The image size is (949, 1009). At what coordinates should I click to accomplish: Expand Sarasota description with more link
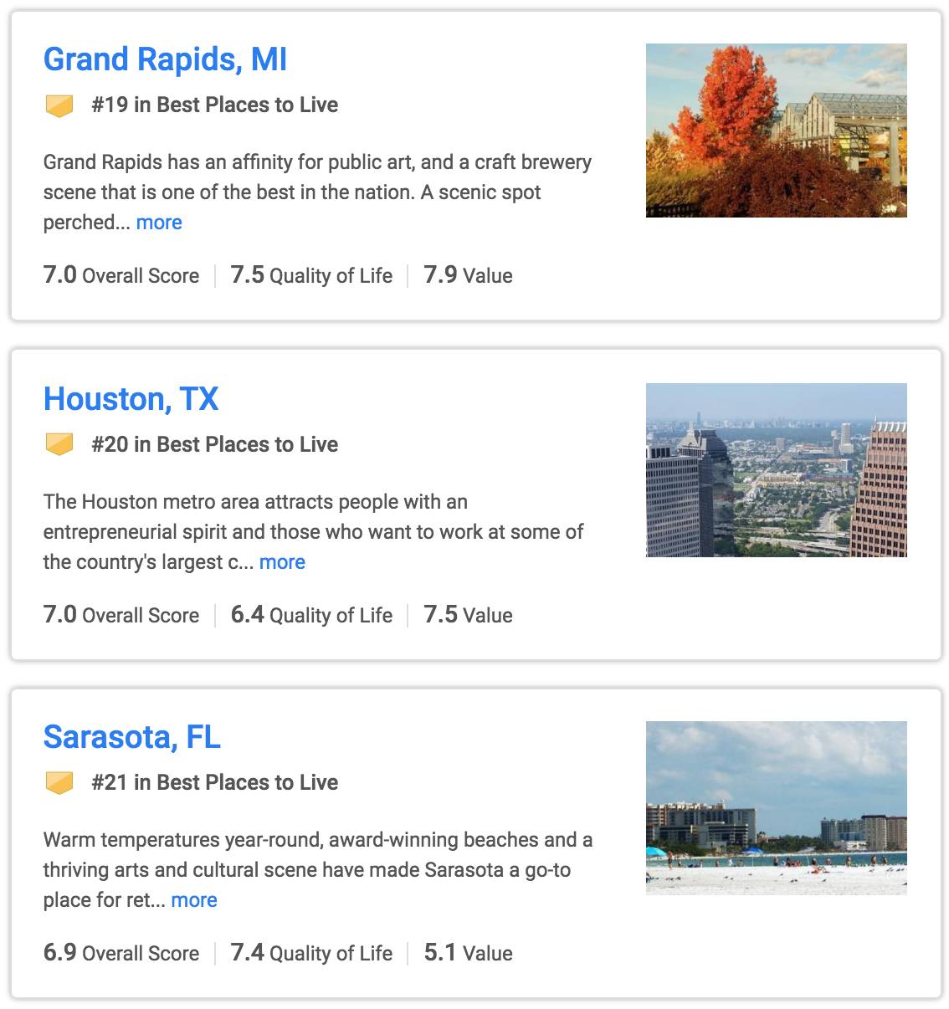[x=194, y=900]
